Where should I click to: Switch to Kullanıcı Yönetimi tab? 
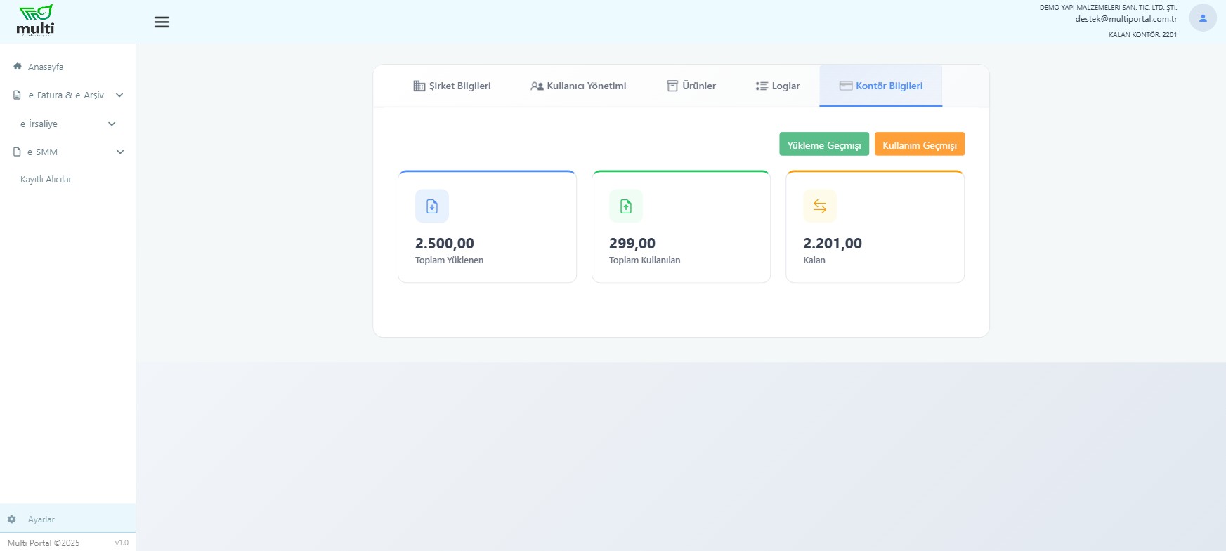pyautogui.click(x=578, y=86)
